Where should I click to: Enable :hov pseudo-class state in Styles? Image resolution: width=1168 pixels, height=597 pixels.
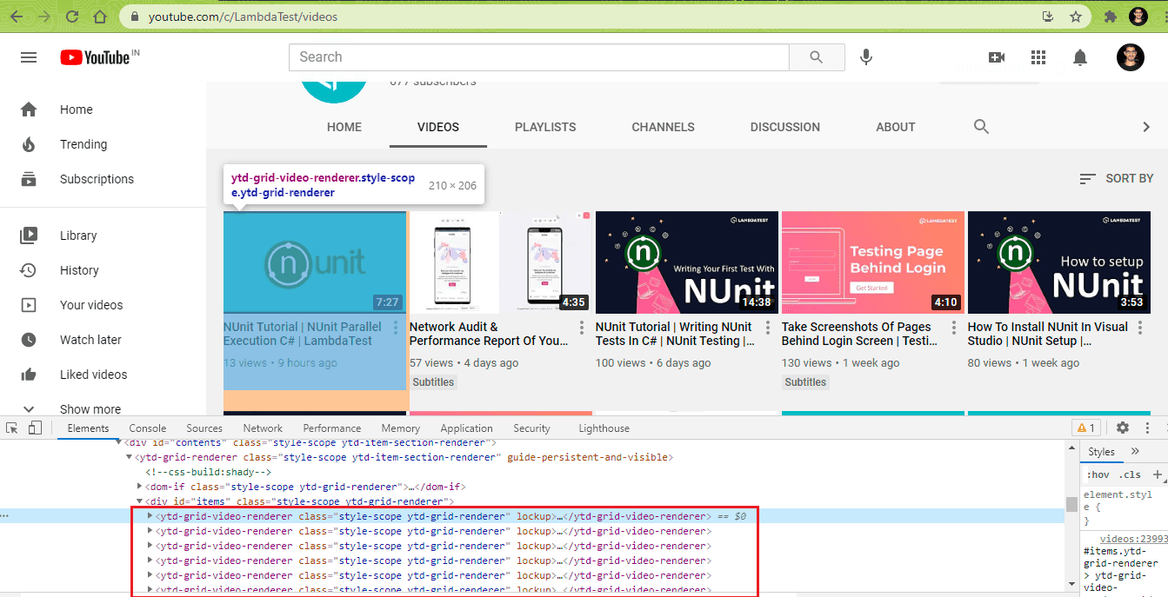[x=1098, y=474]
